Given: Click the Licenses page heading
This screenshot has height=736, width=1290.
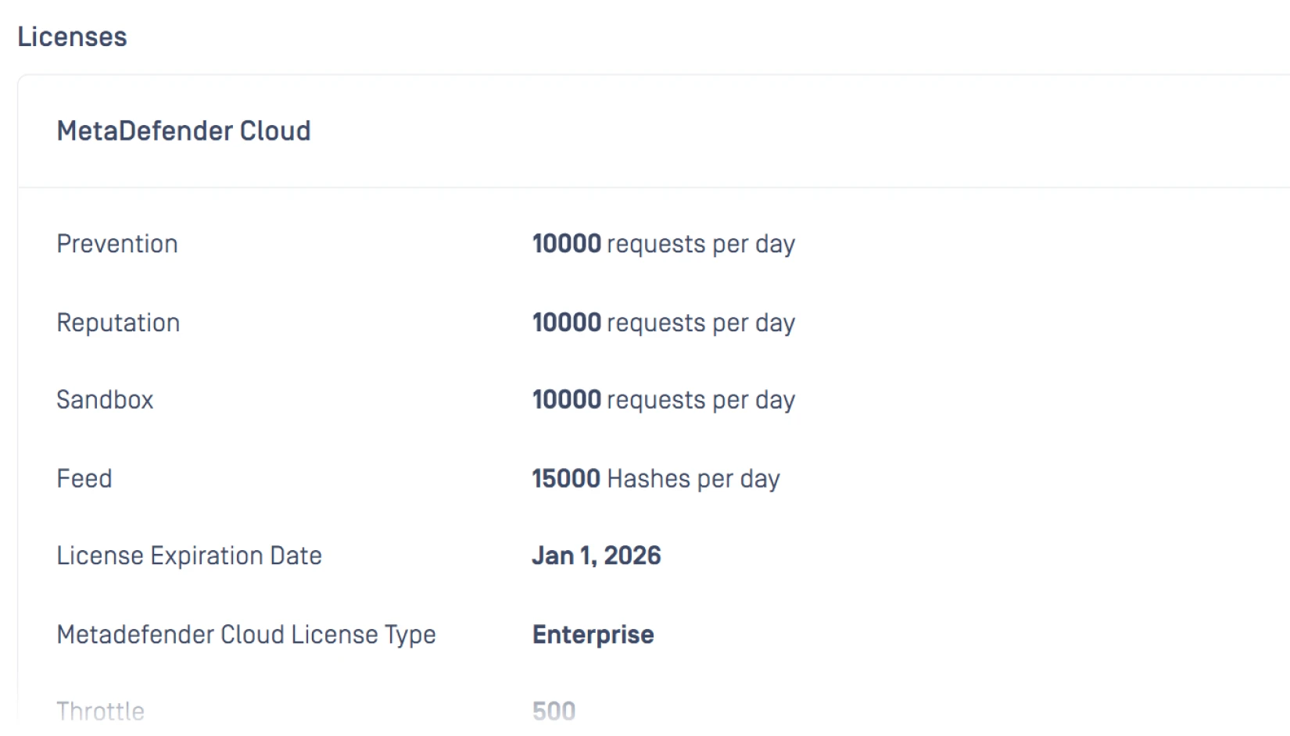Looking at the screenshot, I should click(72, 37).
